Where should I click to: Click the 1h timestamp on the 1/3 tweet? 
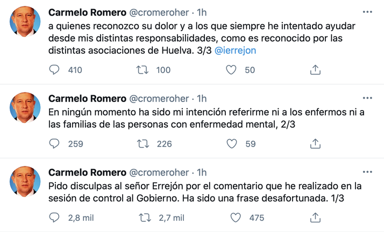pyautogui.click(x=201, y=172)
